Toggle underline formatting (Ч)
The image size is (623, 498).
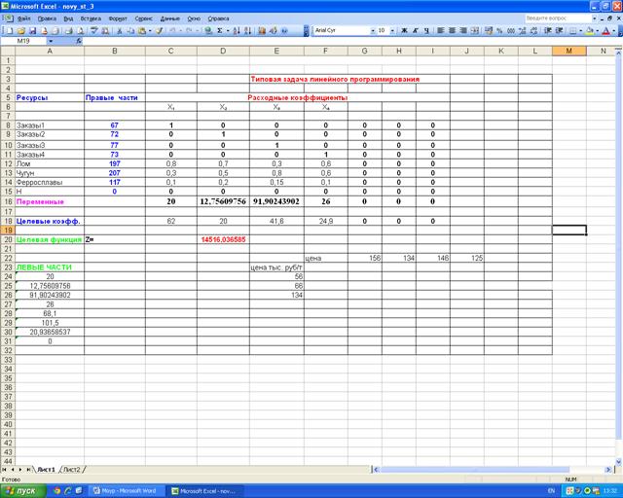[x=426, y=30]
